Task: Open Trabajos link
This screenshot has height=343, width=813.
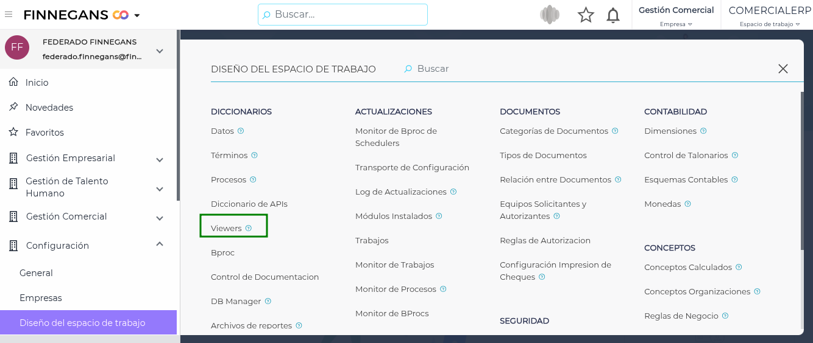Action: (x=372, y=240)
